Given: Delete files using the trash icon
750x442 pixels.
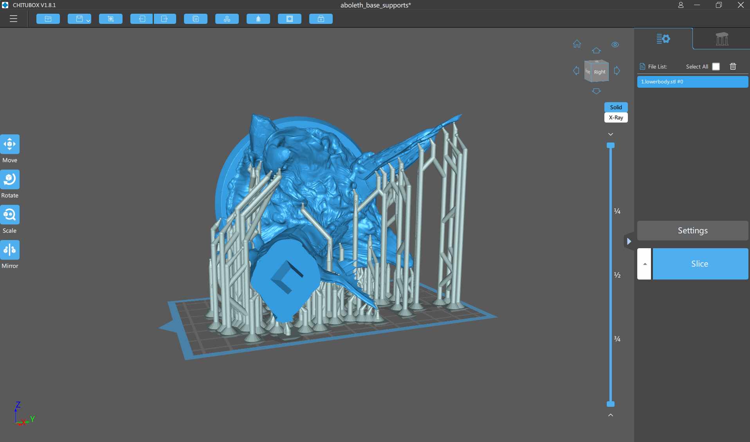Looking at the screenshot, I should click(x=733, y=66).
